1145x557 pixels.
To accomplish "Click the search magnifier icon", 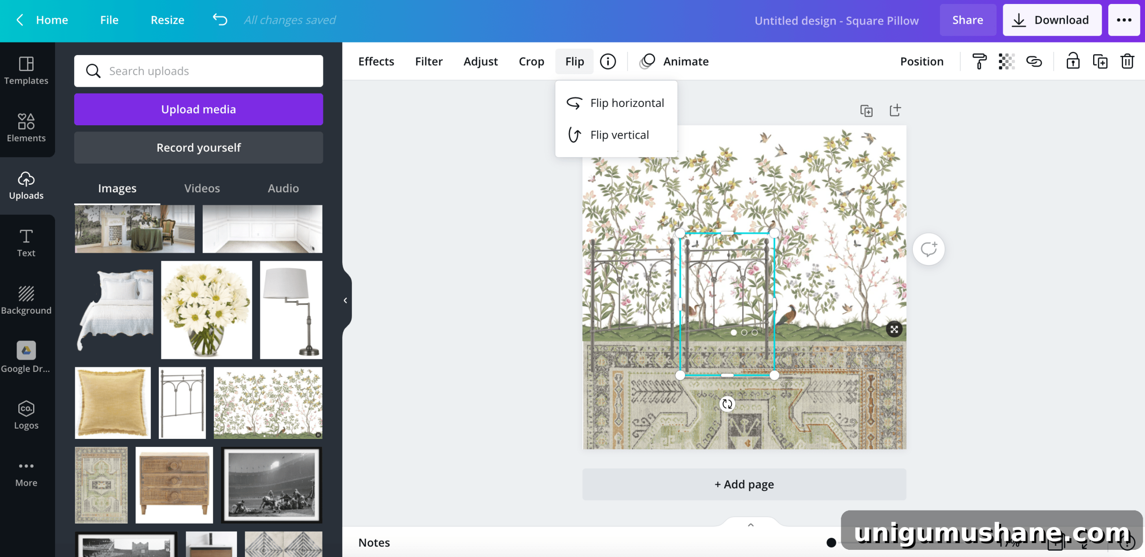I will (x=93, y=71).
